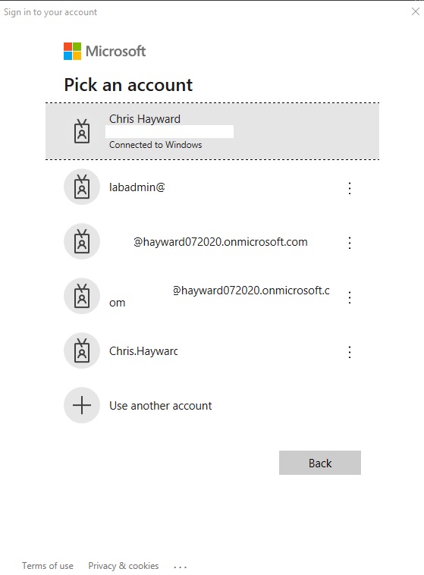
Task: Select the Chris.Hayward account name
Action: click(143, 351)
